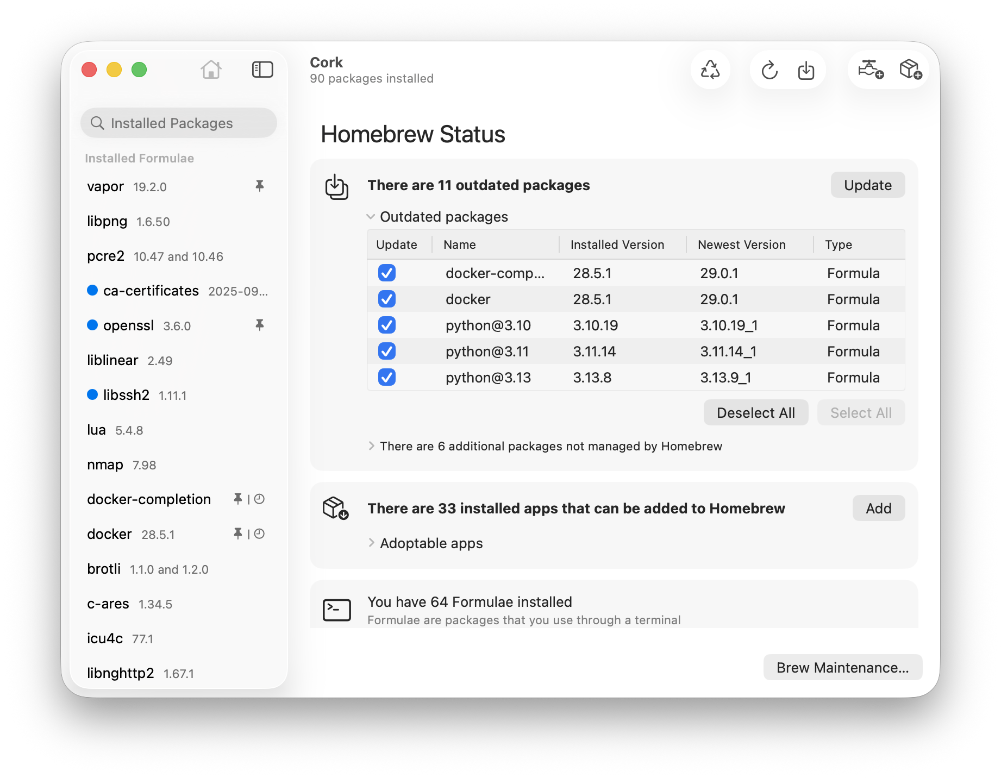The height and width of the screenshot is (778, 1001).
Task: Uncheck the python@3.13 update checkbox
Action: pyautogui.click(x=387, y=378)
